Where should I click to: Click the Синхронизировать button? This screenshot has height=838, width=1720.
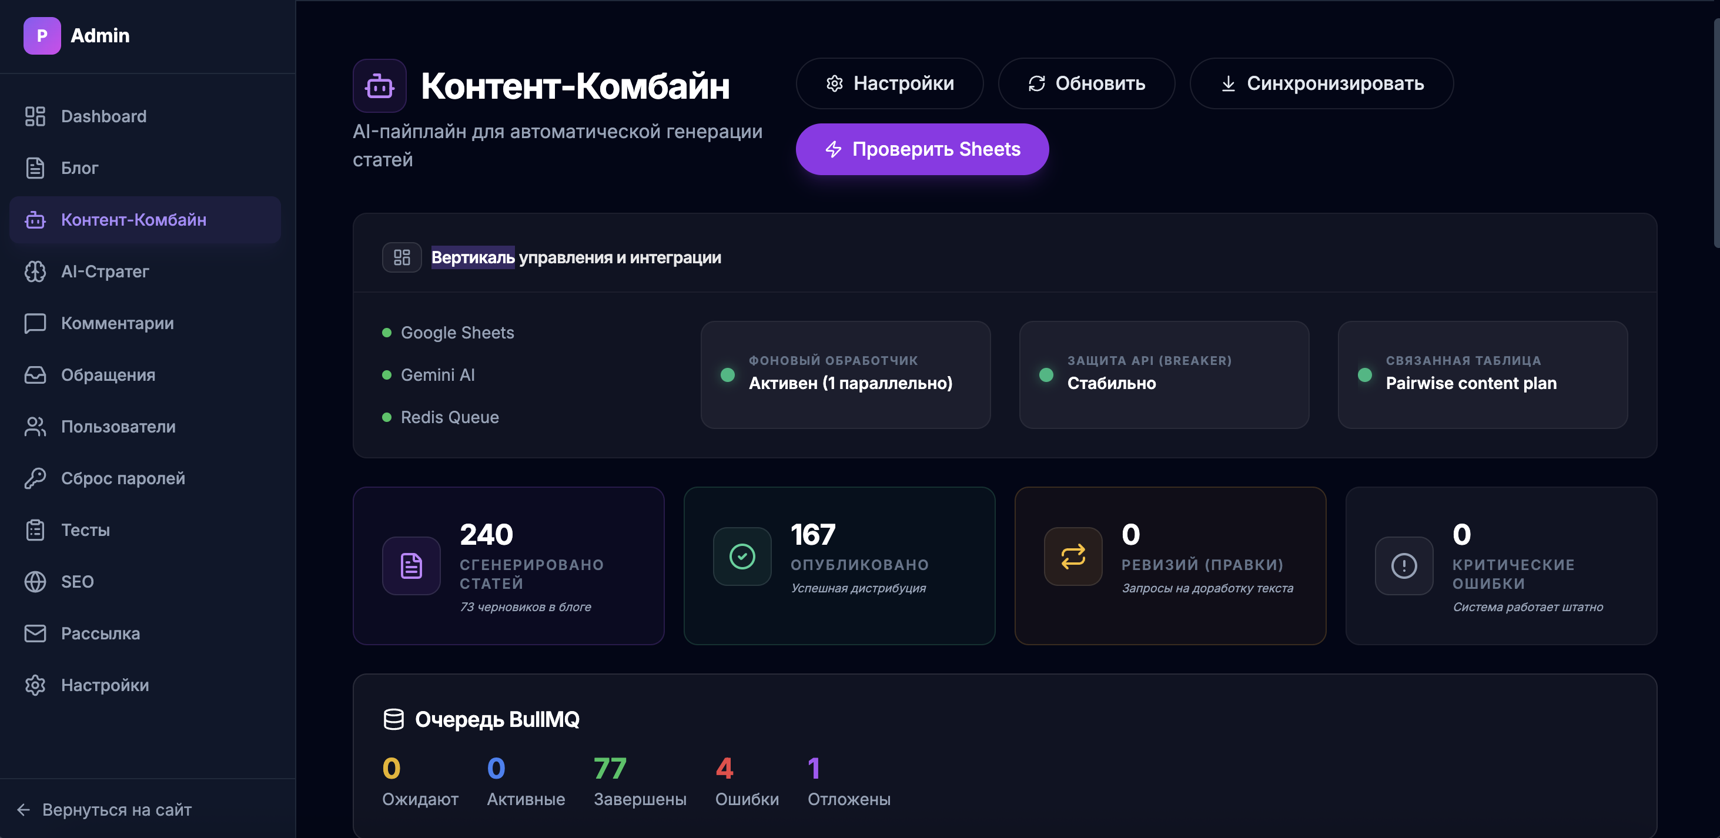[x=1321, y=83]
